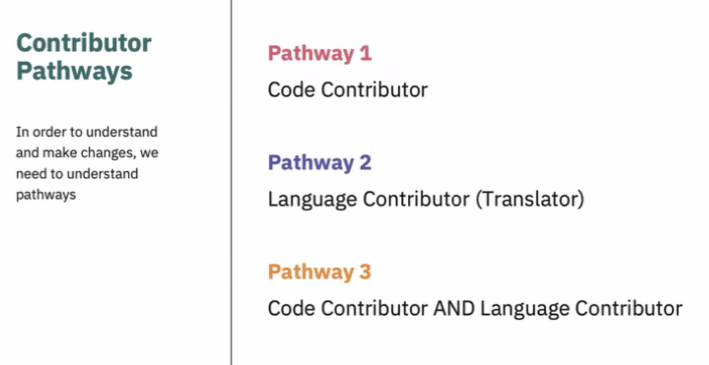Click the numeral "3" in Pathway 3 heading
The width and height of the screenshot is (709, 365).
[365, 272]
